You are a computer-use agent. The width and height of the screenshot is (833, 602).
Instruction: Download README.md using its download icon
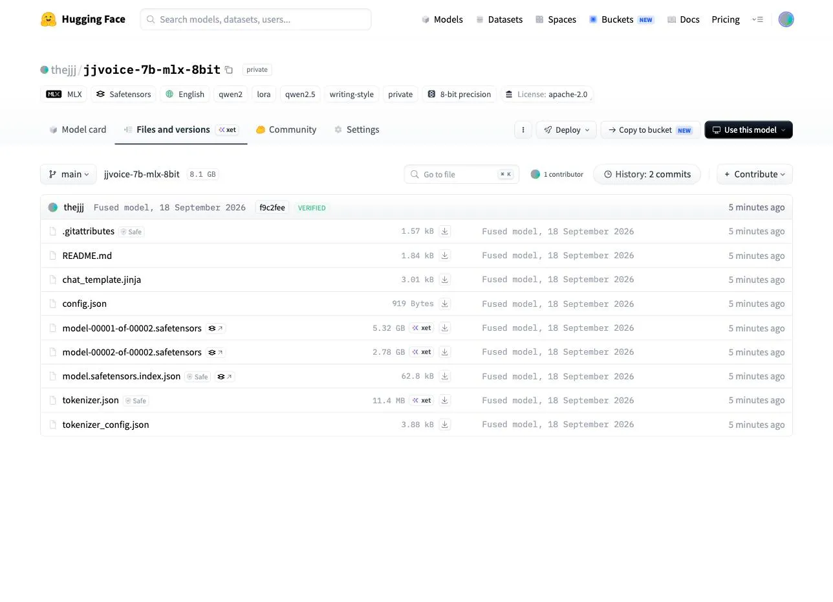pos(445,256)
